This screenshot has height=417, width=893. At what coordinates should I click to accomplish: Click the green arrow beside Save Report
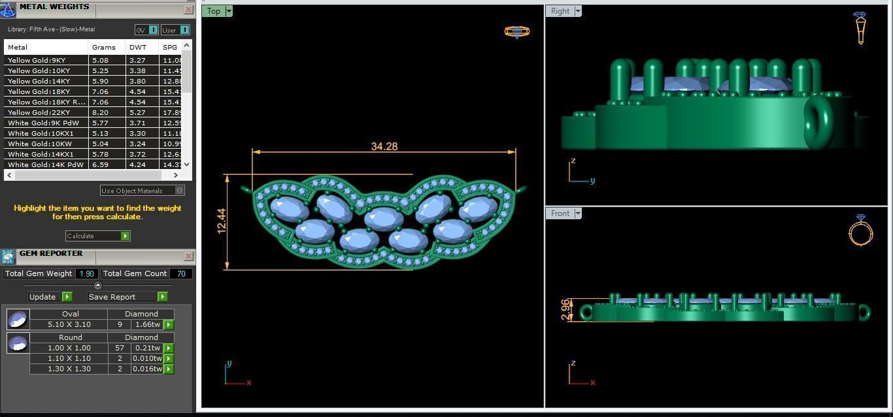click(x=162, y=296)
